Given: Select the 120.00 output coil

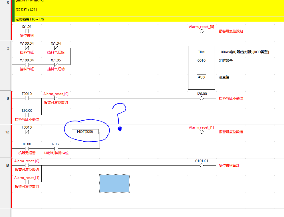Looking at the screenshot, I should point(202,98).
